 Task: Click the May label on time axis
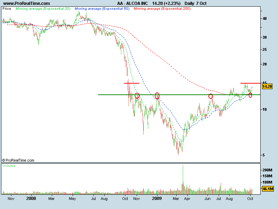click(x=72, y=199)
